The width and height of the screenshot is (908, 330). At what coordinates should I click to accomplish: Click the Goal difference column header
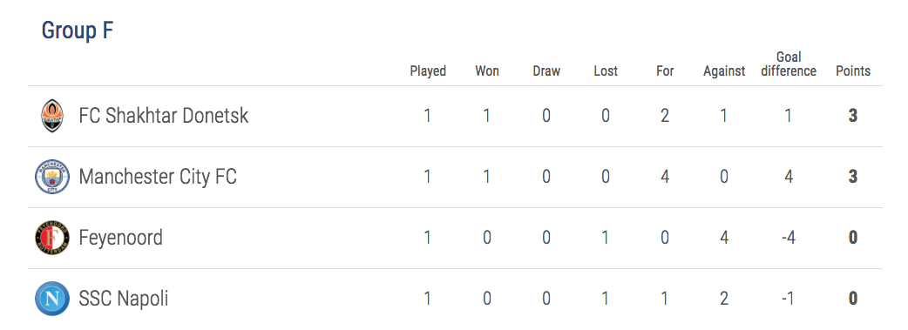(789, 64)
